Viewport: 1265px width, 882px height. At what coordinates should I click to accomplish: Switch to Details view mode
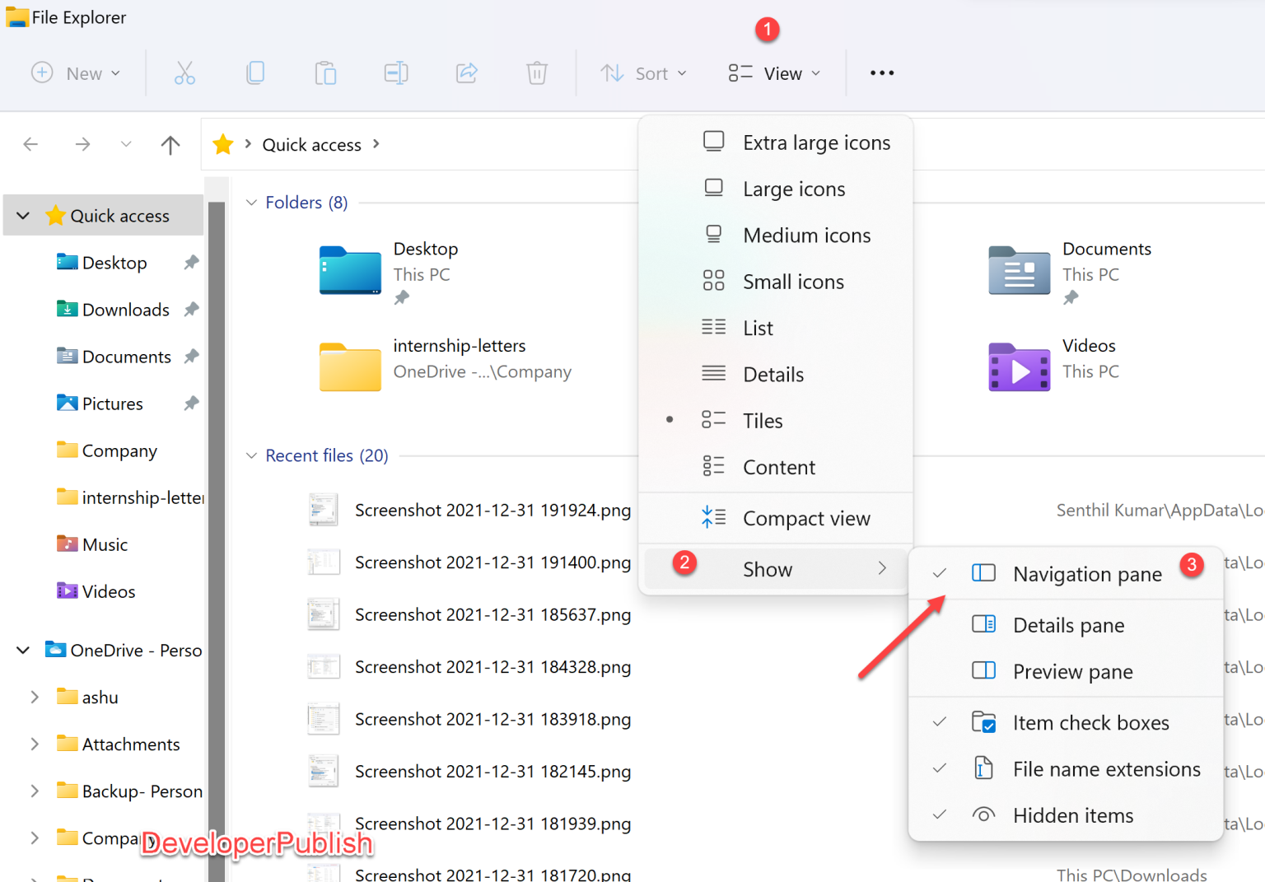[x=773, y=374]
